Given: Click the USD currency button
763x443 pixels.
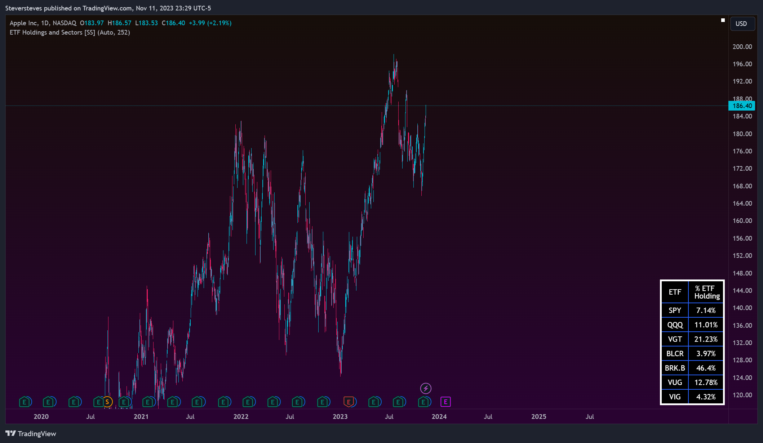Looking at the screenshot, I should (x=742, y=24).
